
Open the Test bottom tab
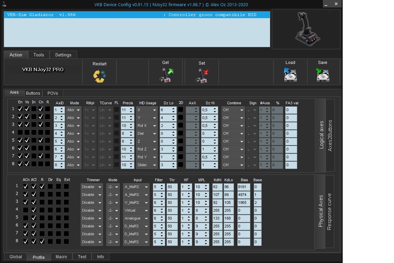82,257
